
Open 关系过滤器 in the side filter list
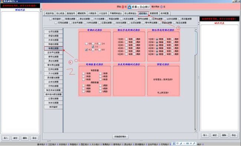[53, 40]
